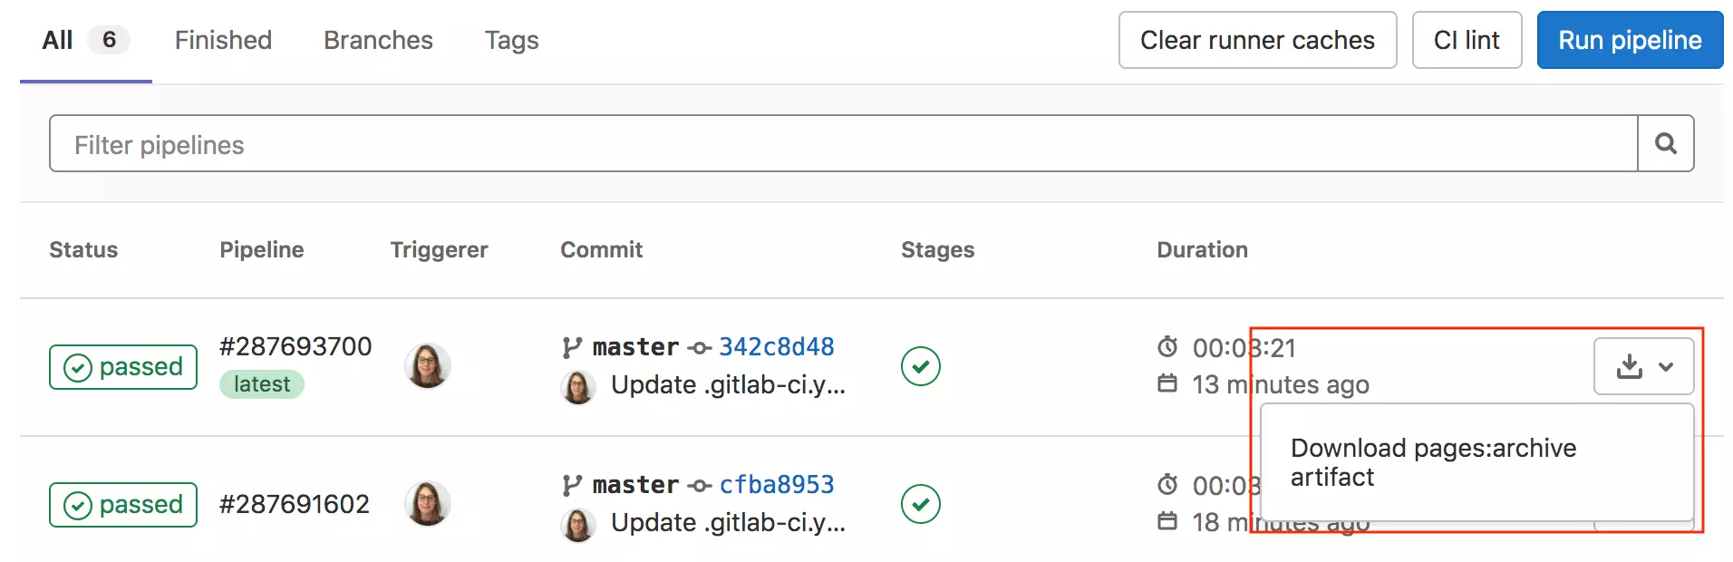Click the clock duration icon showing 00:03:21
The image size is (1733, 562).
click(x=1167, y=347)
